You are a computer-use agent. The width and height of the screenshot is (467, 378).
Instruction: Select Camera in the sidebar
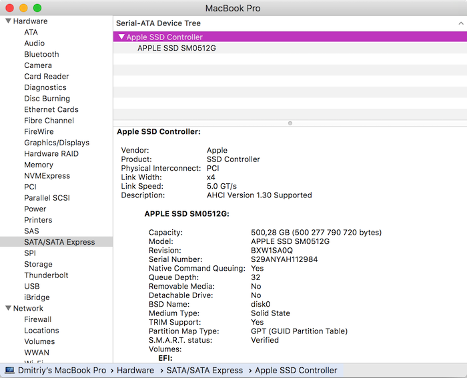[x=38, y=65]
